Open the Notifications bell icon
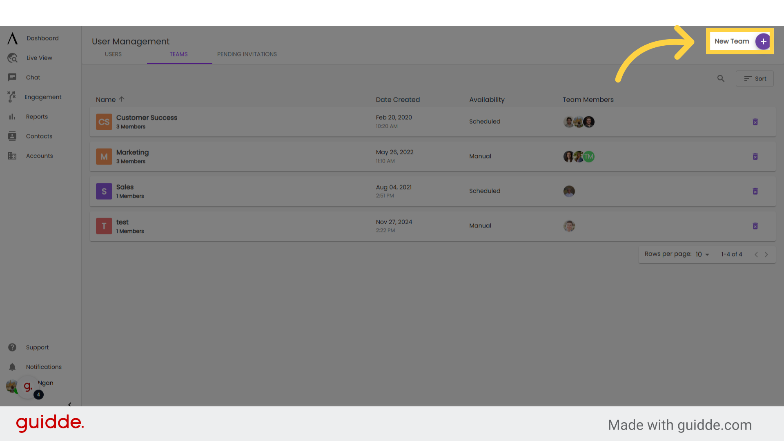The height and width of the screenshot is (441, 784). tap(12, 367)
